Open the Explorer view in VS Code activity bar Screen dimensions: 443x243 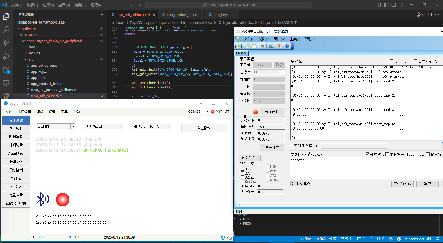[x=6, y=16]
